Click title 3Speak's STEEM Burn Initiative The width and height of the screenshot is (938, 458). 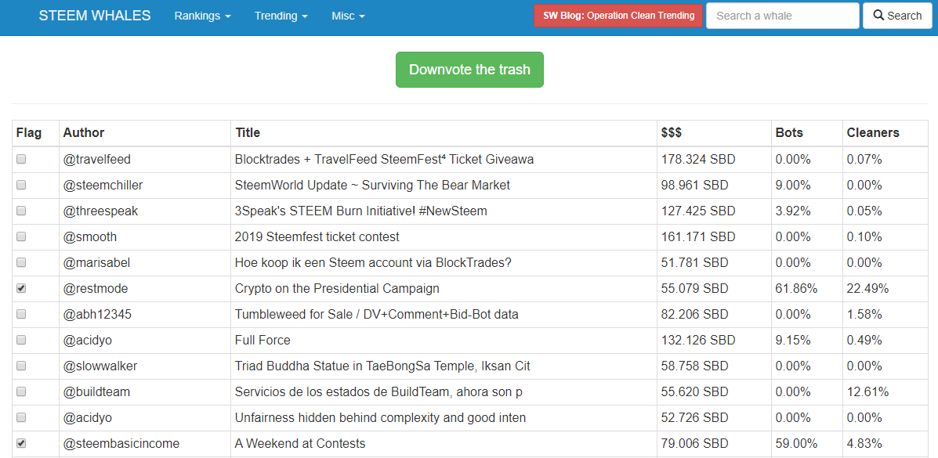(x=360, y=211)
